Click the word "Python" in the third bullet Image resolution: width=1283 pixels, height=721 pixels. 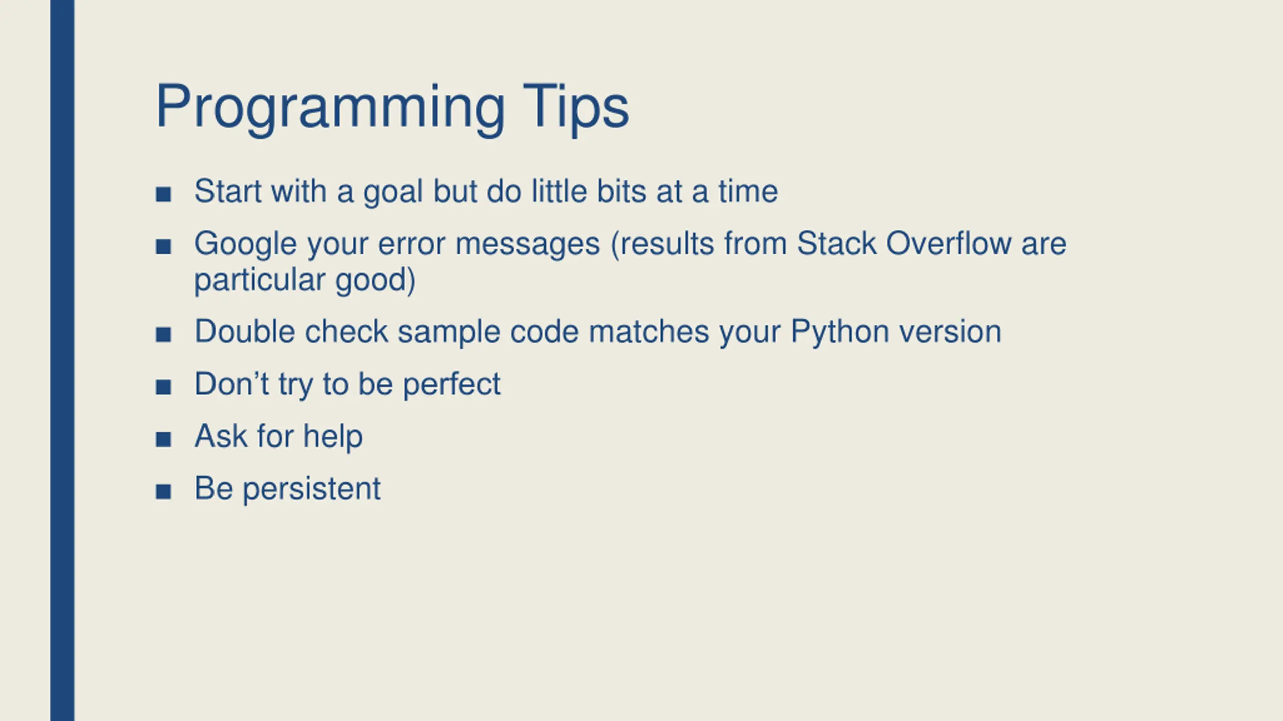(840, 333)
